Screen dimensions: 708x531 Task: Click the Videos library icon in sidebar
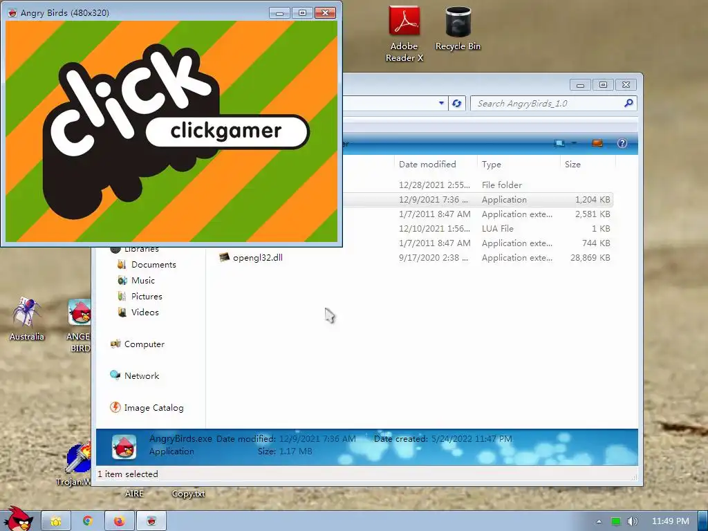[122, 312]
